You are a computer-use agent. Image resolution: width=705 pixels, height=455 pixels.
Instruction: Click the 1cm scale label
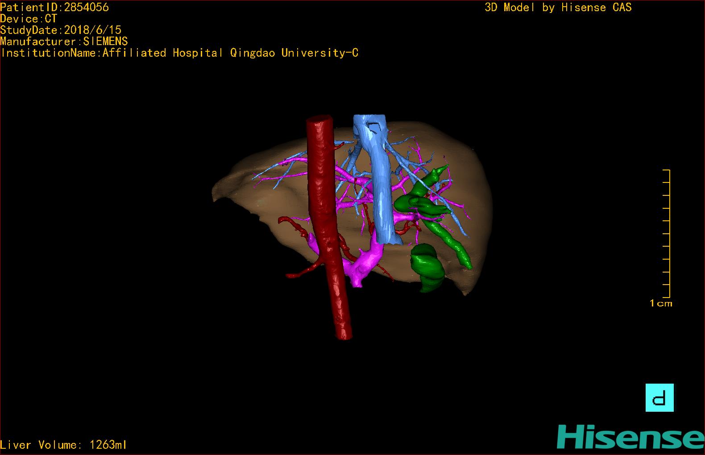point(661,303)
